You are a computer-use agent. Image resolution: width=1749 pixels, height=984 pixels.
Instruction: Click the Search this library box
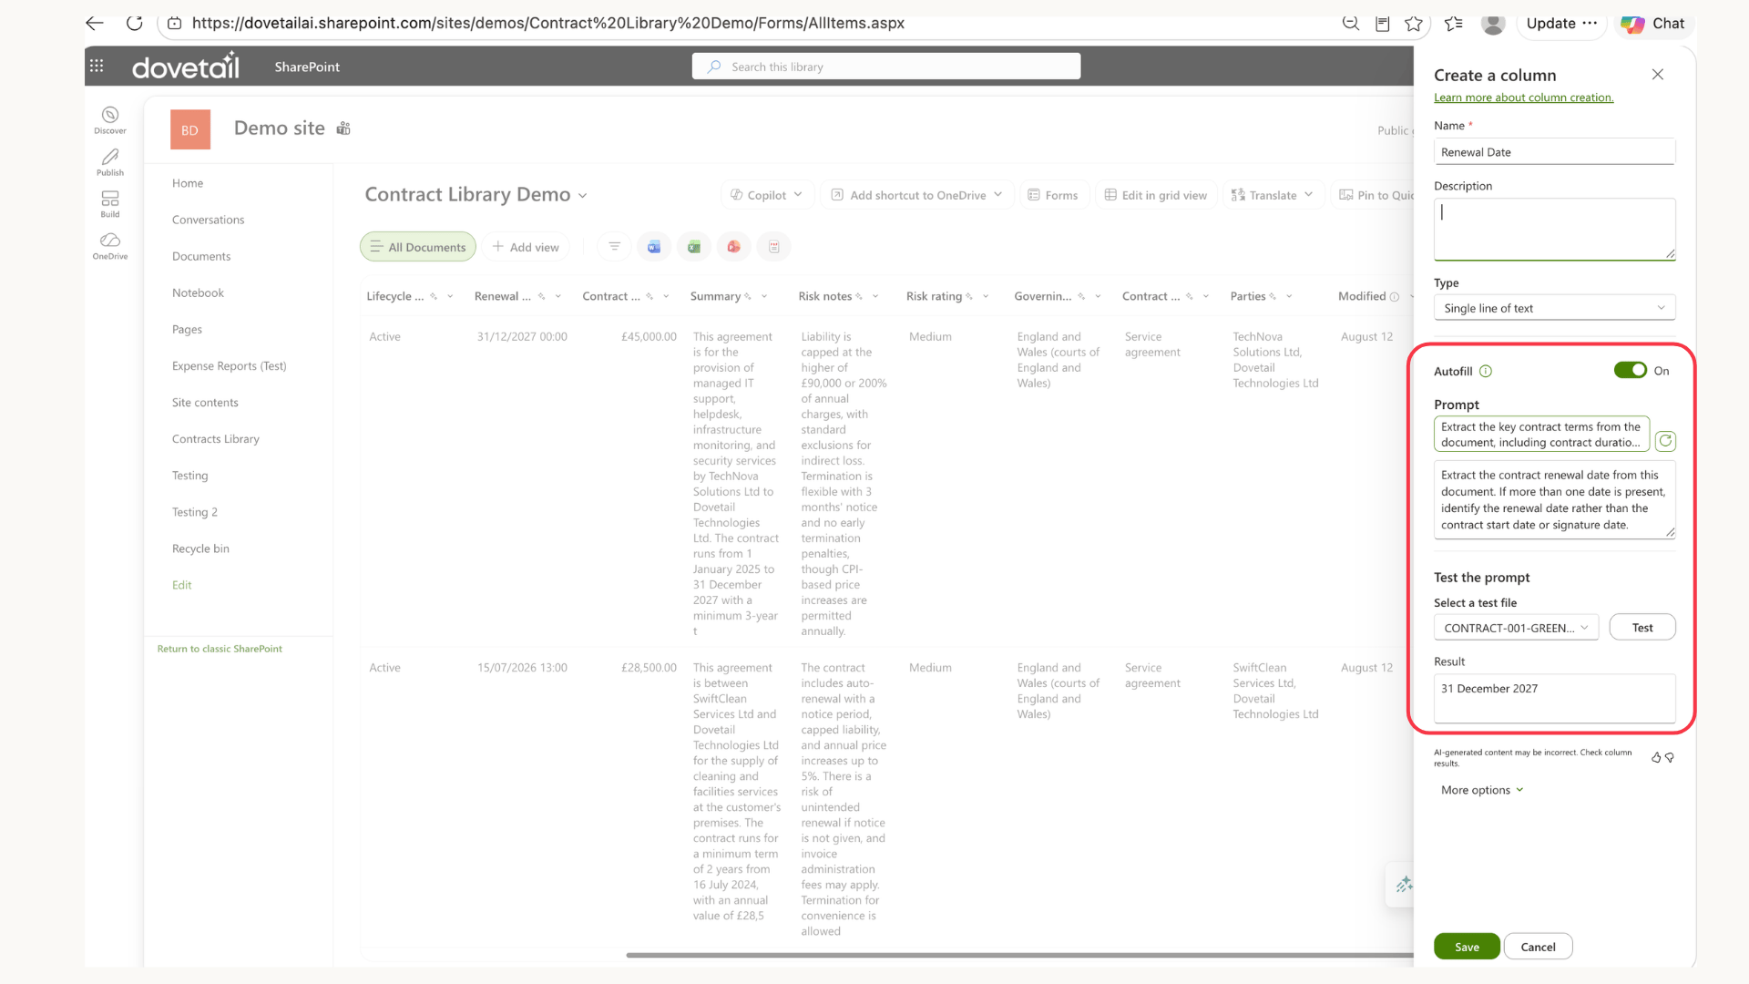[x=886, y=67]
